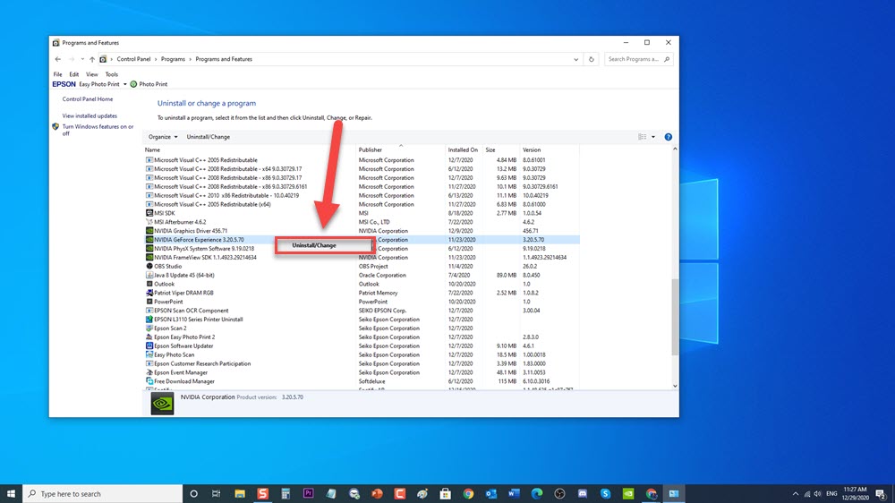895x503 pixels.
Task: Open NVIDIA app from taskbar
Action: click(x=628, y=494)
